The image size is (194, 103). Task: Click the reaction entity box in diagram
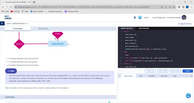point(57,44)
